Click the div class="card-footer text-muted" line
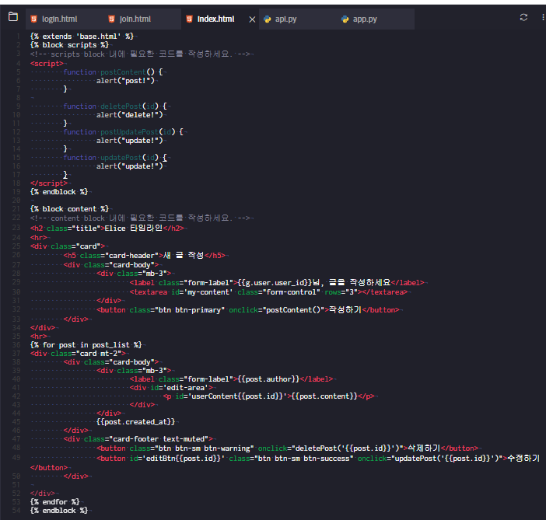This screenshot has width=546, height=520. coord(138,439)
